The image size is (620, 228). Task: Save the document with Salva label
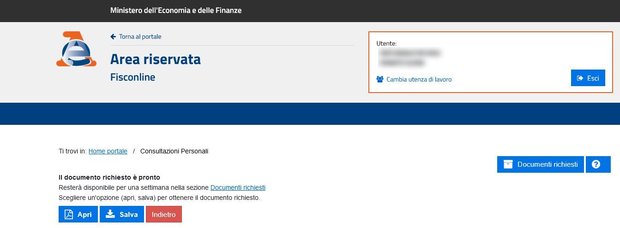(x=129, y=215)
